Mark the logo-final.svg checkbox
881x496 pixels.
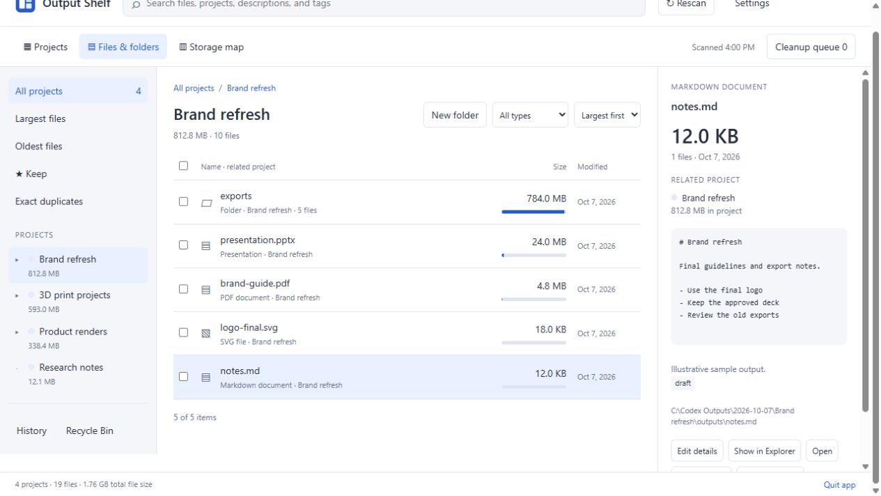(183, 332)
